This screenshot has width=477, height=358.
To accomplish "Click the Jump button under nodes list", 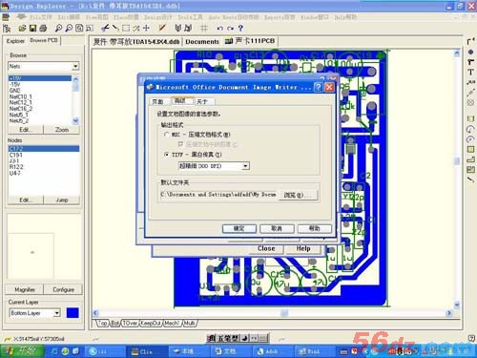I will point(62,200).
